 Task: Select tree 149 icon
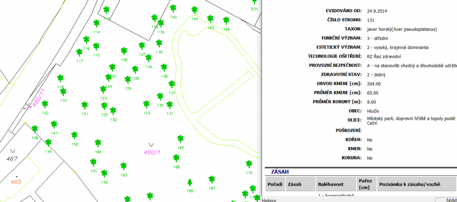tap(48, 143)
